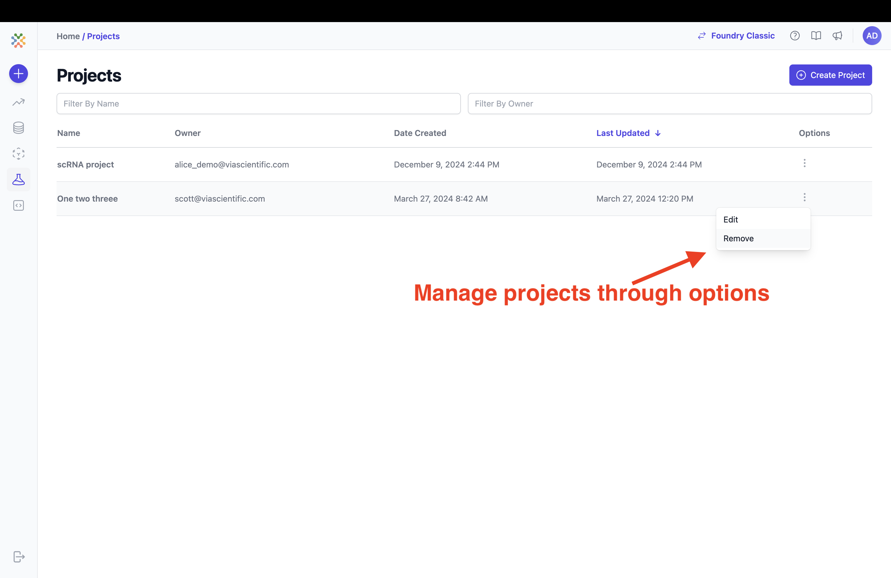The image size is (891, 578).
Task: Select the flask Projects icon in sidebar
Action: point(18,180)
